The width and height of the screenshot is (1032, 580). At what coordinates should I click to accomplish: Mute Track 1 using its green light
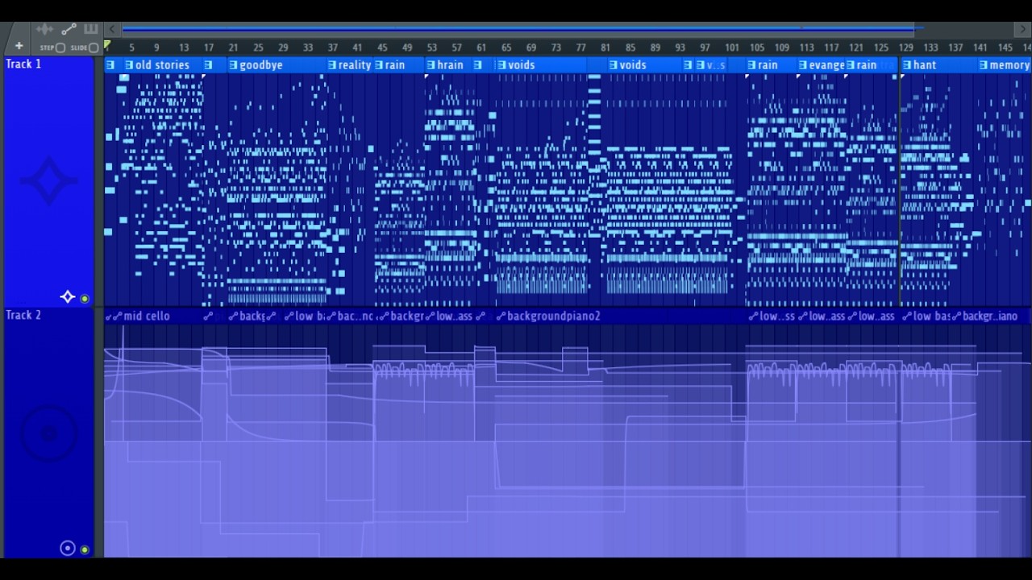85,299
